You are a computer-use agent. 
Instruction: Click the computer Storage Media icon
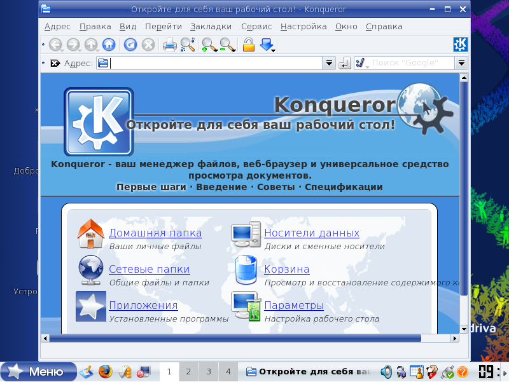tap(246, 235)
